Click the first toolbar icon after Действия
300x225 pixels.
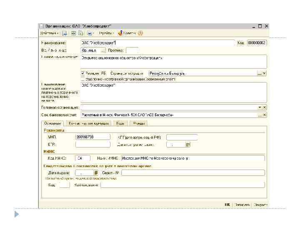click(x=65, y=33)
